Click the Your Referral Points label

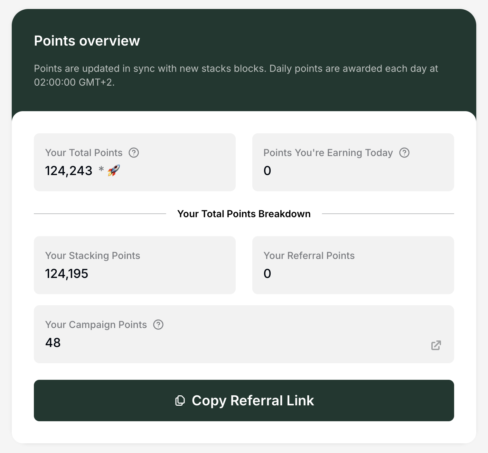pyautogui.click(x=309, y=256)
